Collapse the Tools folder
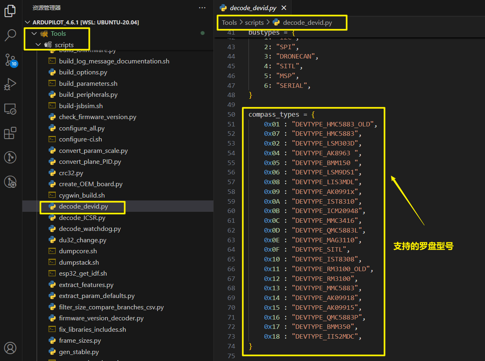The width and height of the screenshot is (485, 361). 34,34
